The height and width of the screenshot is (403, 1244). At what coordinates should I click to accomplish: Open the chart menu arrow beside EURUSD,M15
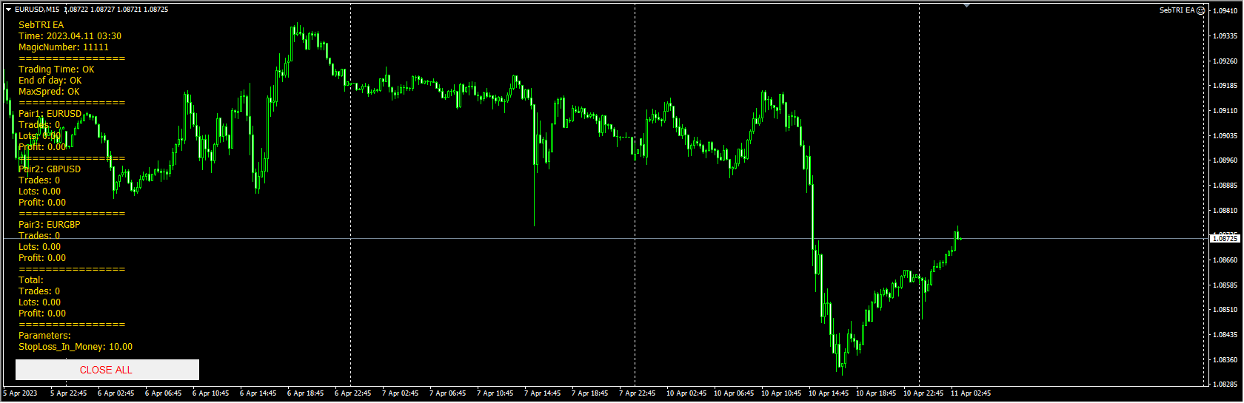tap(9, 10)
